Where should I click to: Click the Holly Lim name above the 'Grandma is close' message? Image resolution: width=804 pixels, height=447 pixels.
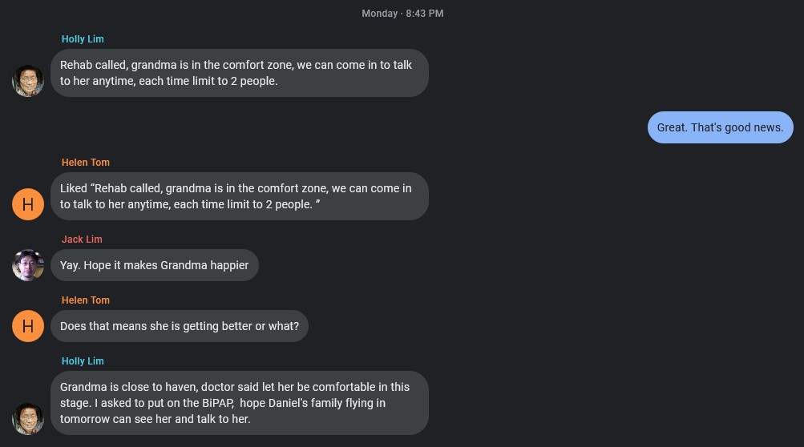click(83, 361)
